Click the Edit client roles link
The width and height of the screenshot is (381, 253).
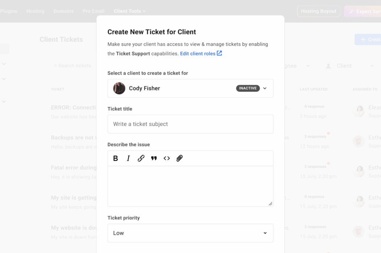pos(198,53)
